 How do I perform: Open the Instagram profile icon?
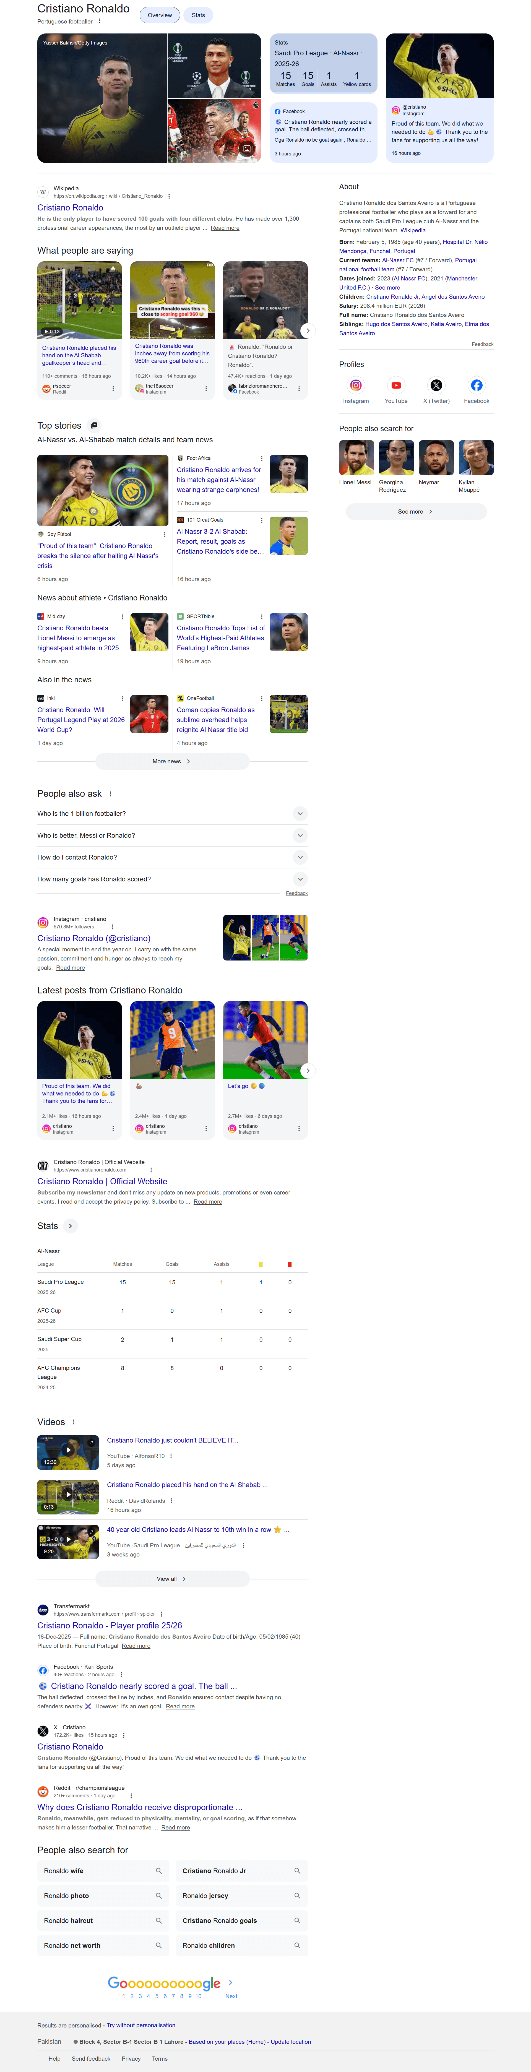(356, 385)
